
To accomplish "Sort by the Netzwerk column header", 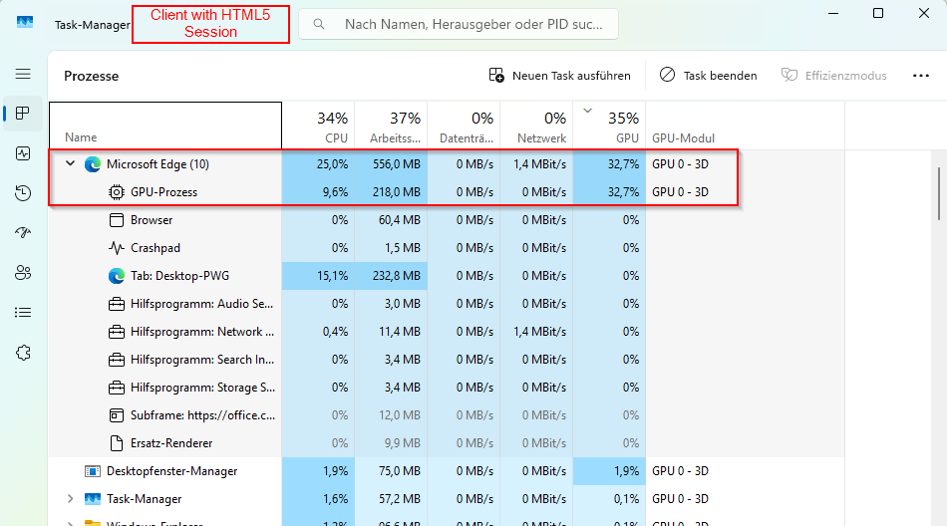I will [x=536, y=125].
